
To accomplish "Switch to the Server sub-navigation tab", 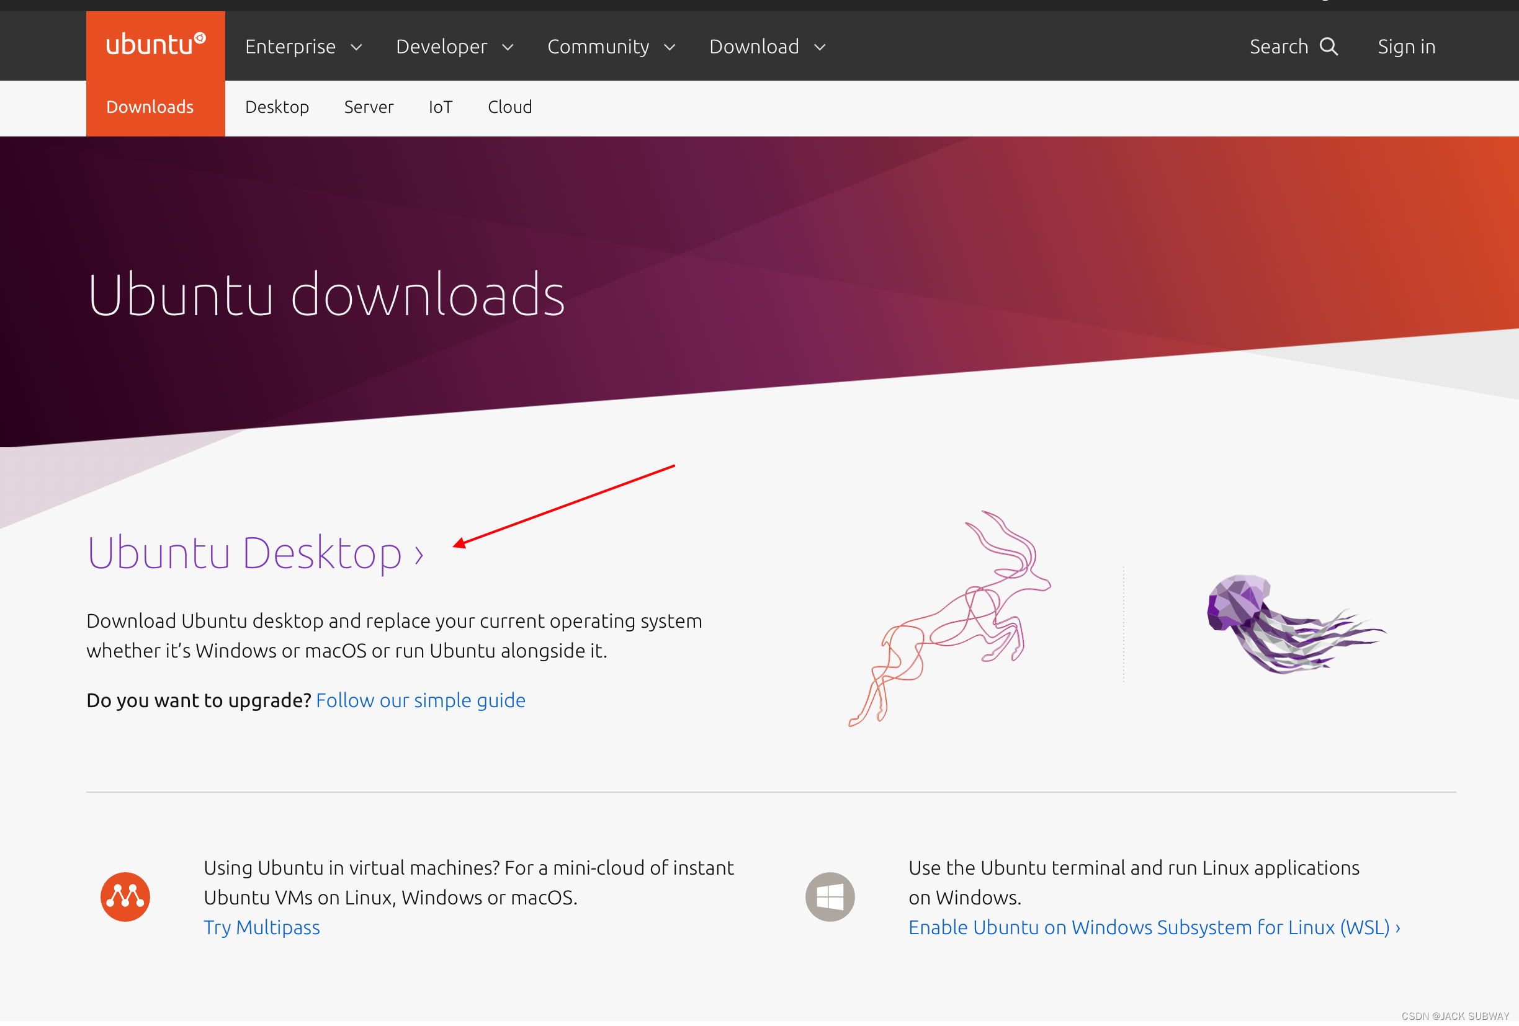I will 369,107.
